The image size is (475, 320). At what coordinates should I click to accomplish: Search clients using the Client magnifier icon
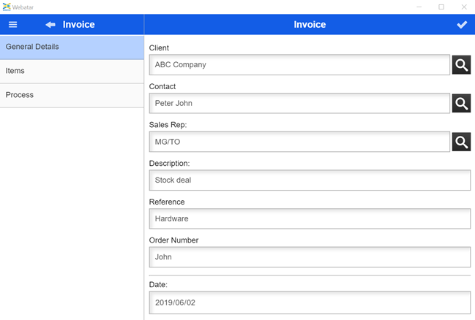pyautogui.click(x=461, y=65)
